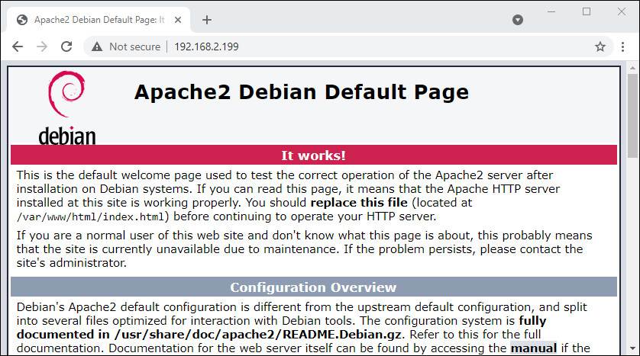Viewport: 640px width, 356px height.
Task: Click the bold 'replace this file' text
Action: [359, 203]
